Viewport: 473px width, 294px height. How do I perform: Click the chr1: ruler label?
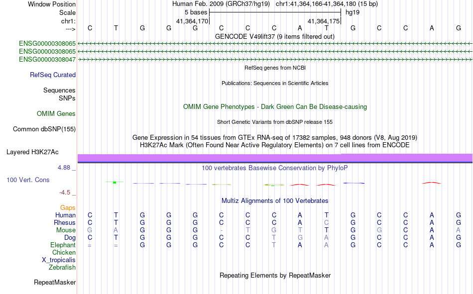click(68, 21)
